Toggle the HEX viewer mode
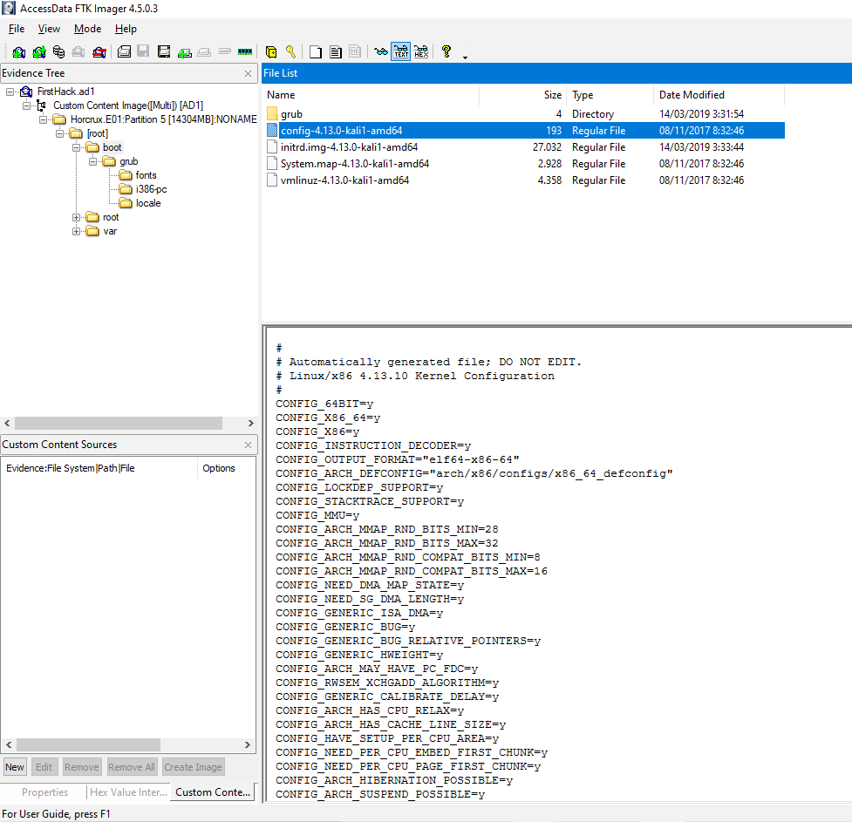This screenshot has width=852, height=822. (x=421, y=52)
